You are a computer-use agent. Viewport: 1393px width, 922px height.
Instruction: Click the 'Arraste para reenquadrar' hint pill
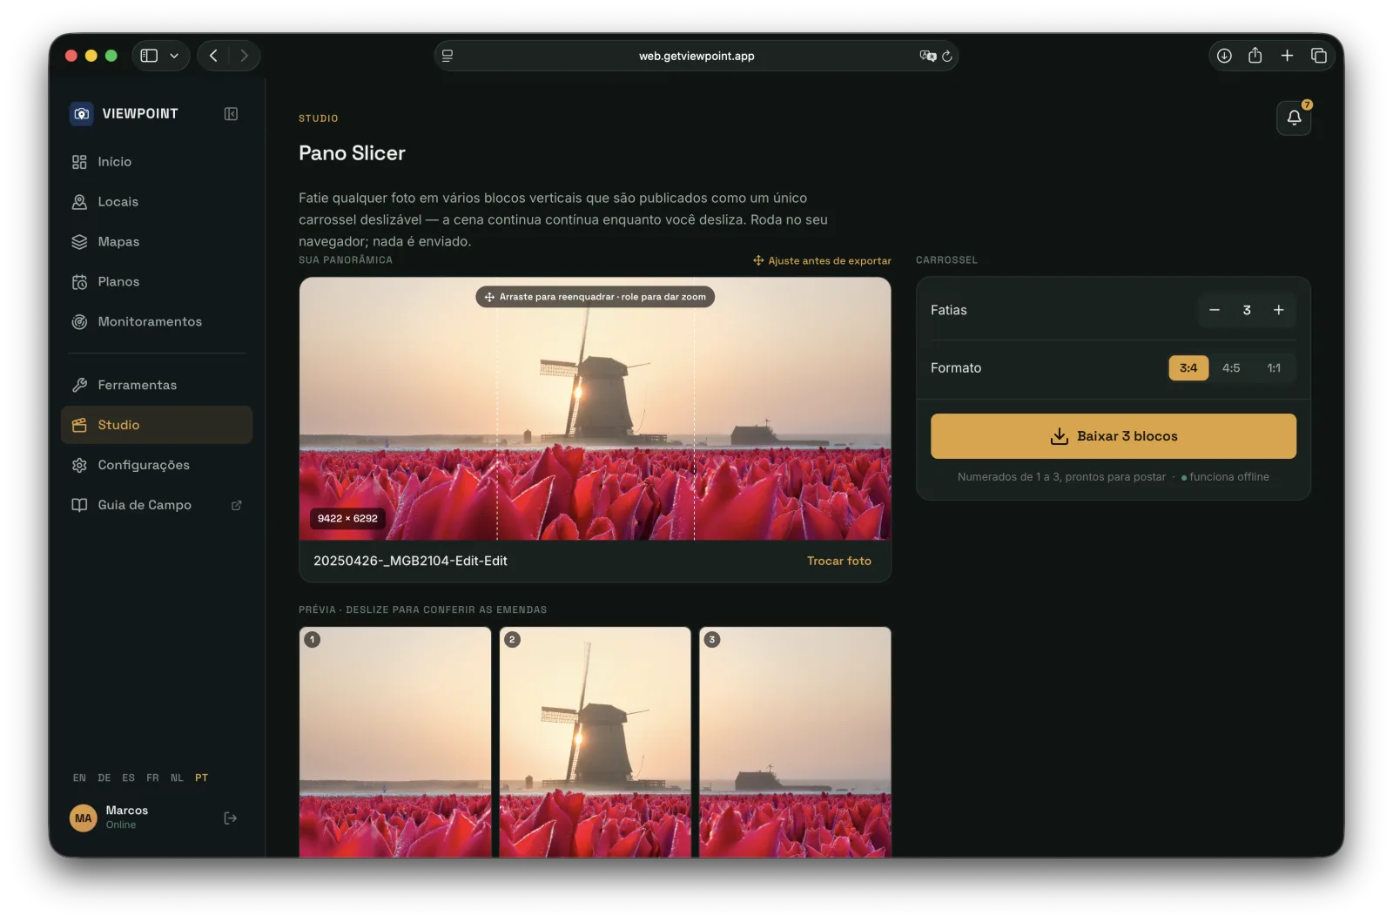coord(595,297)
